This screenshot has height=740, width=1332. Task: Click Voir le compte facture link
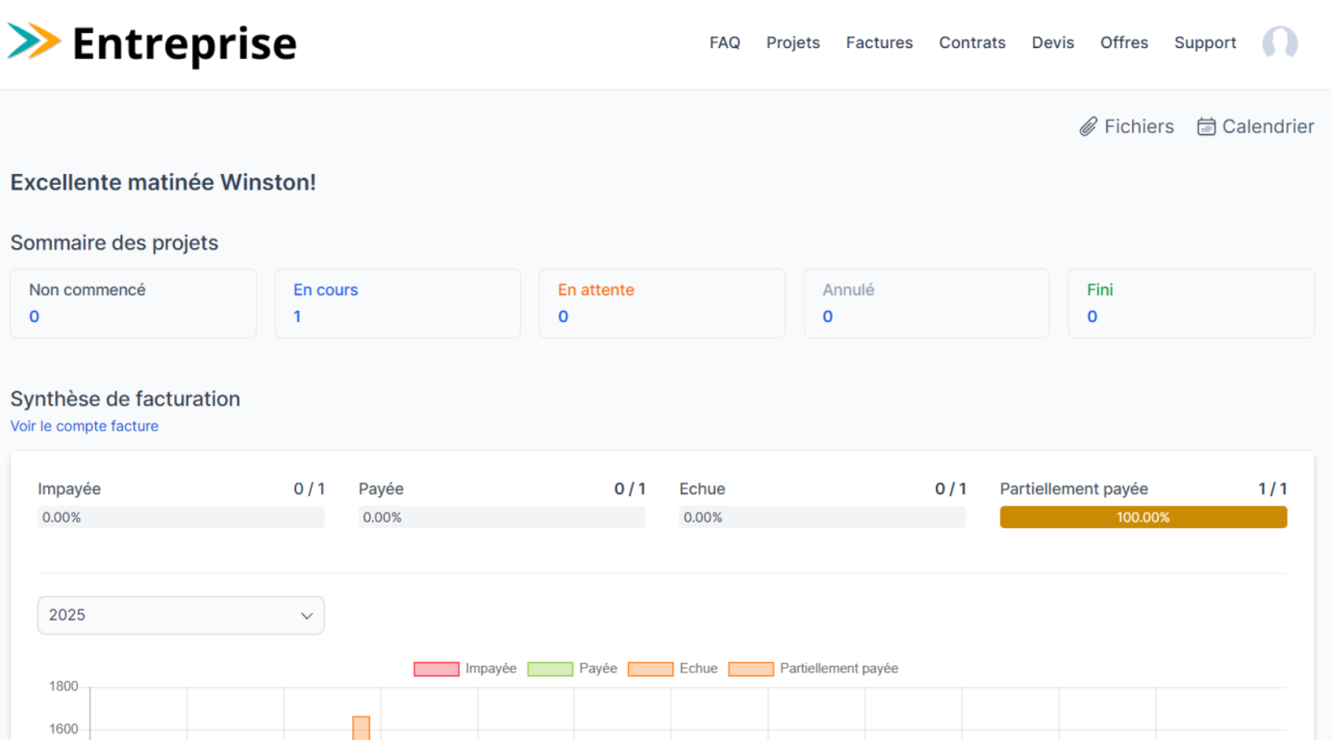[x=84, y=426]
